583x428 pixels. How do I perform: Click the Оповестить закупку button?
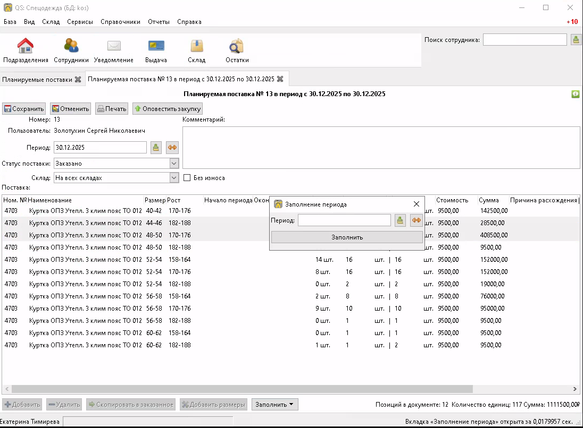[168, 109]
